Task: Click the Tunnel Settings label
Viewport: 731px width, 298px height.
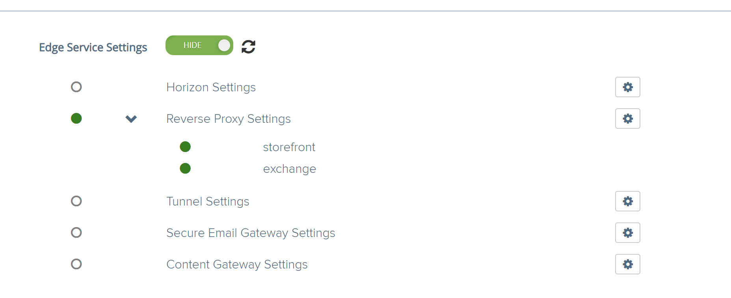Action: pyautogui.click(x=208, y=202)
